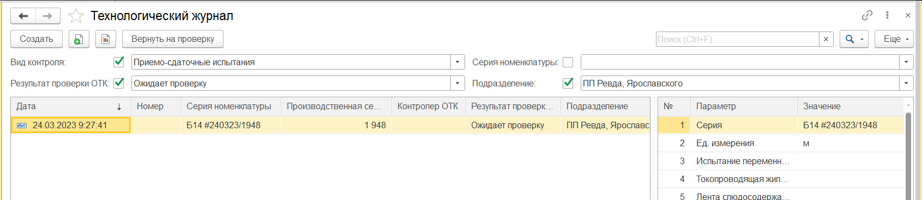Click the forward navigation arrow

click(48, 16)
